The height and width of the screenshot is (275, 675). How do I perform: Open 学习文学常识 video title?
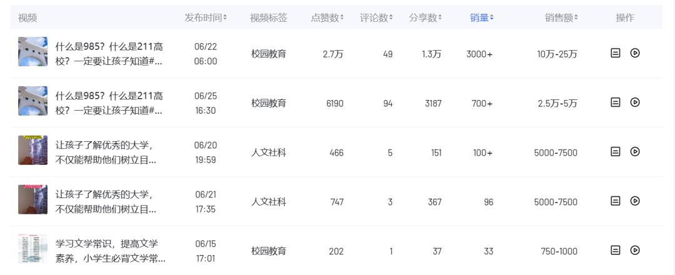(x=110, y=251)
